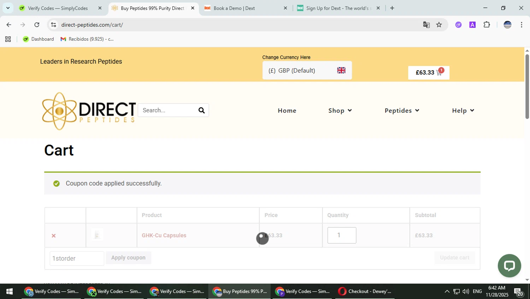The height and width of the screenshot is (299, 530).
Task: Open the notification center icon
Action: [519, 292]
